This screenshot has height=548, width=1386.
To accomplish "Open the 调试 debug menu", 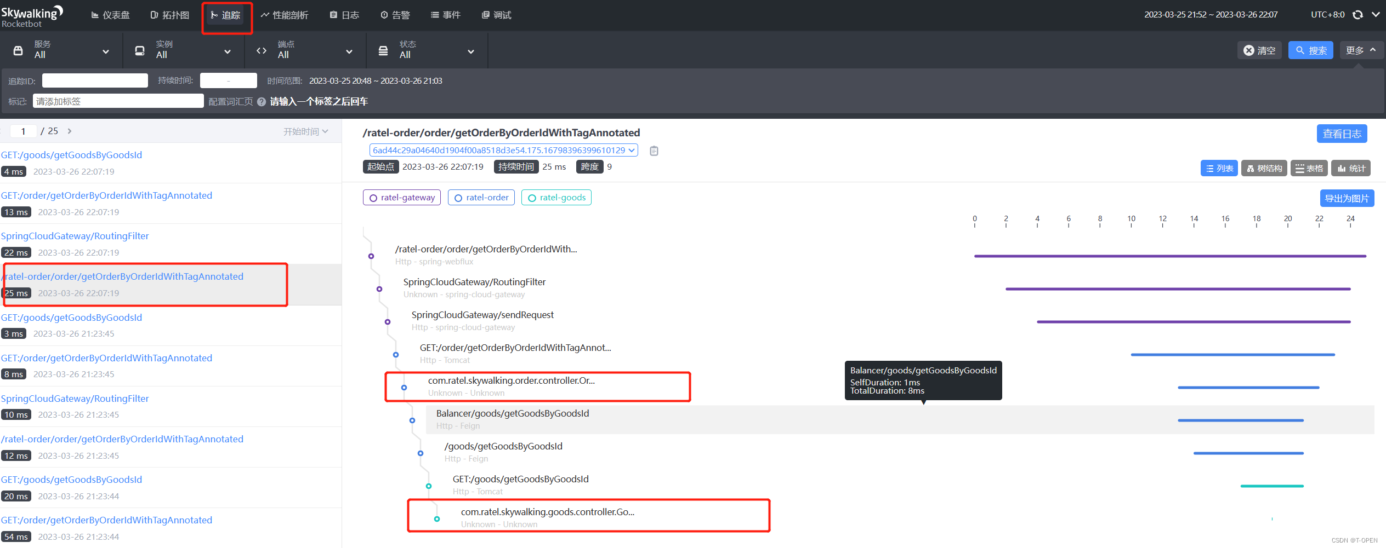I will [x=497, y=15].
